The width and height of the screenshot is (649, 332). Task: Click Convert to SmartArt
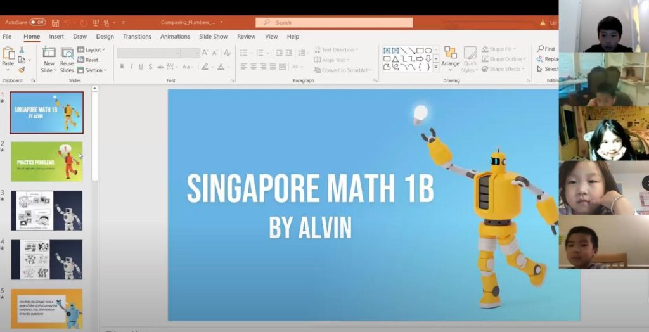pyautogui.click(x=343, y=70)
